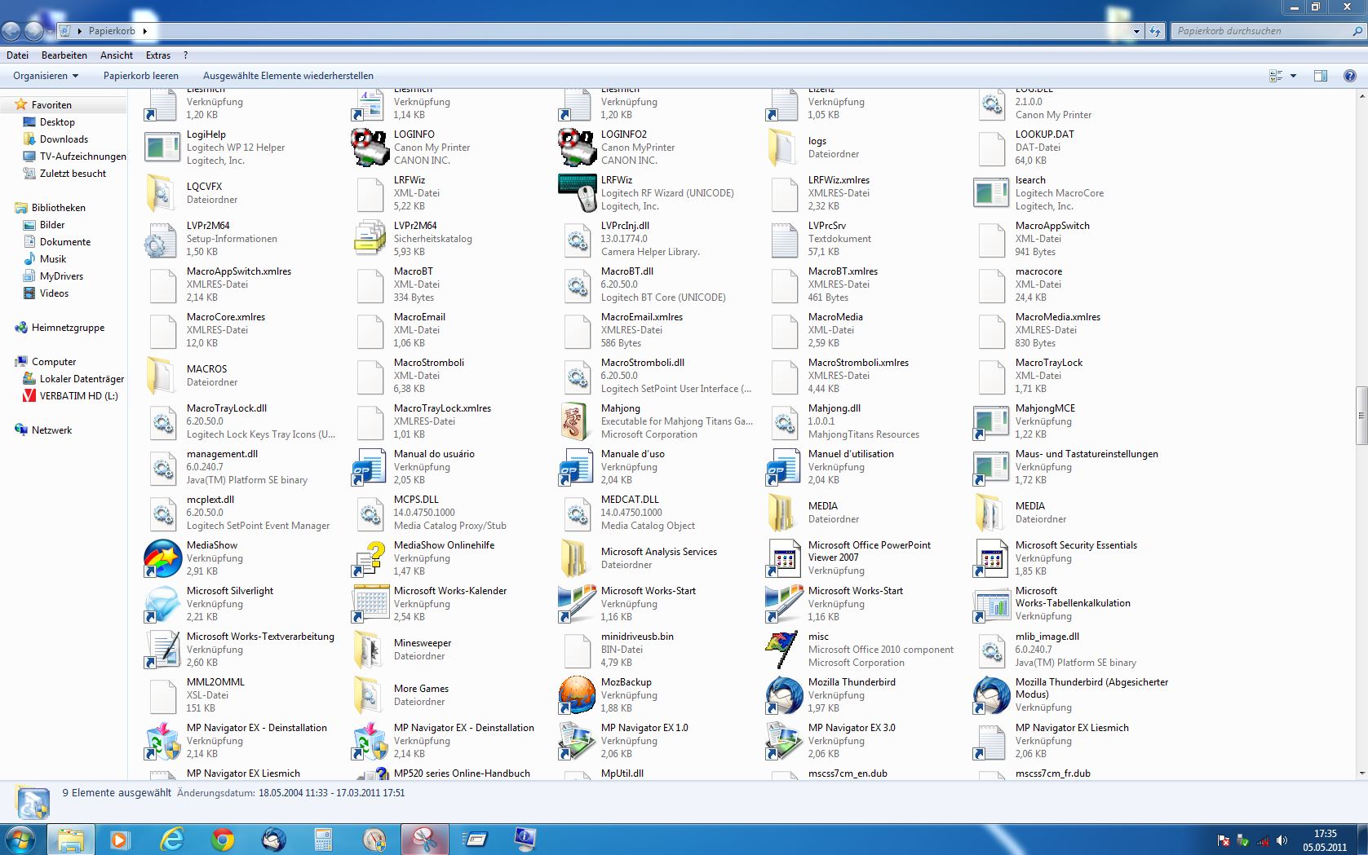Image resolution: width=1368 pixels, height=855 pixels.
Task: Open Netzwerk in the navigation pane
Action: tap(51, 430)
